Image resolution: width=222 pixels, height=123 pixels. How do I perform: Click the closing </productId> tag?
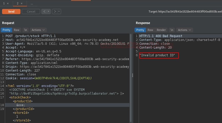24,109
